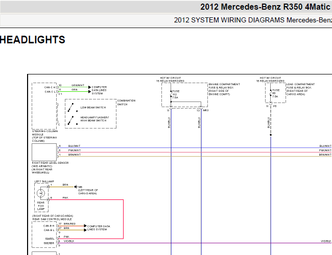Click the 'CAN-B L' pin label

coord(49,230)
